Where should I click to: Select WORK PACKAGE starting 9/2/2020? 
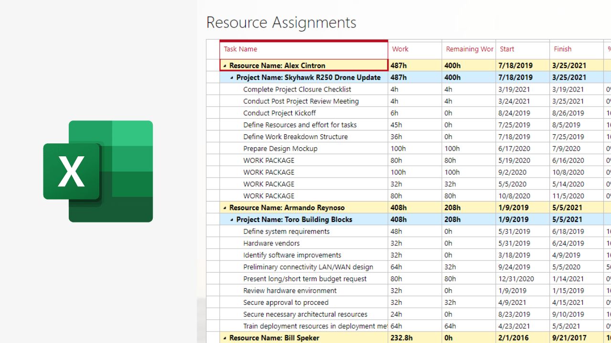(269, 172)
